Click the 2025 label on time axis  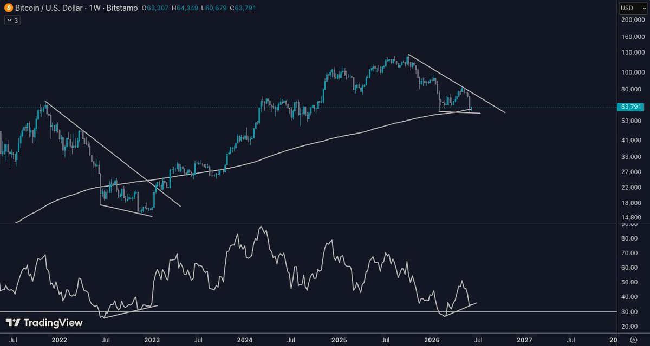(x=339, y=340)
